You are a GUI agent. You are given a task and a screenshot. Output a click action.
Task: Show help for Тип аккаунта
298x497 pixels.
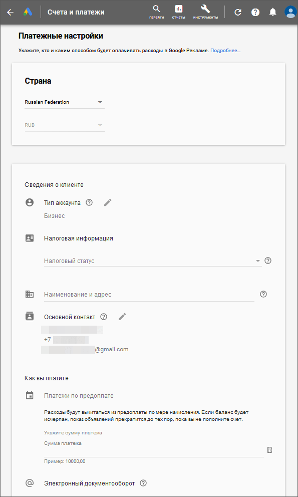[x=89, y=202]
